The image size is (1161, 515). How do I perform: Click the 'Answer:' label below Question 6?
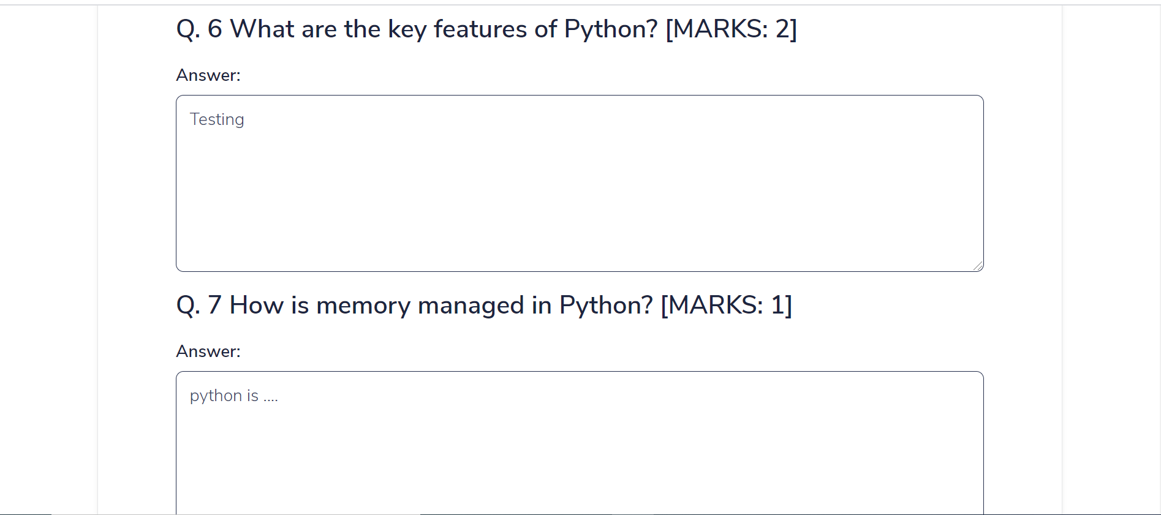click(x=208, y=75)
